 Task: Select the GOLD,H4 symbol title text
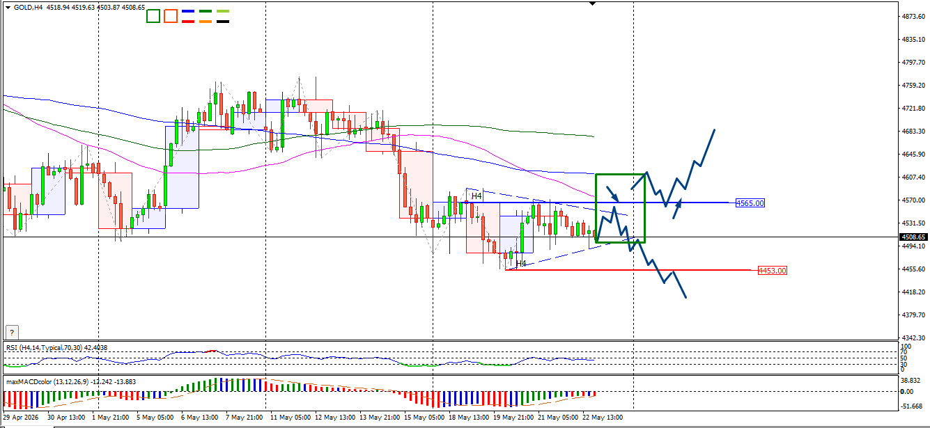pos(27,8)
